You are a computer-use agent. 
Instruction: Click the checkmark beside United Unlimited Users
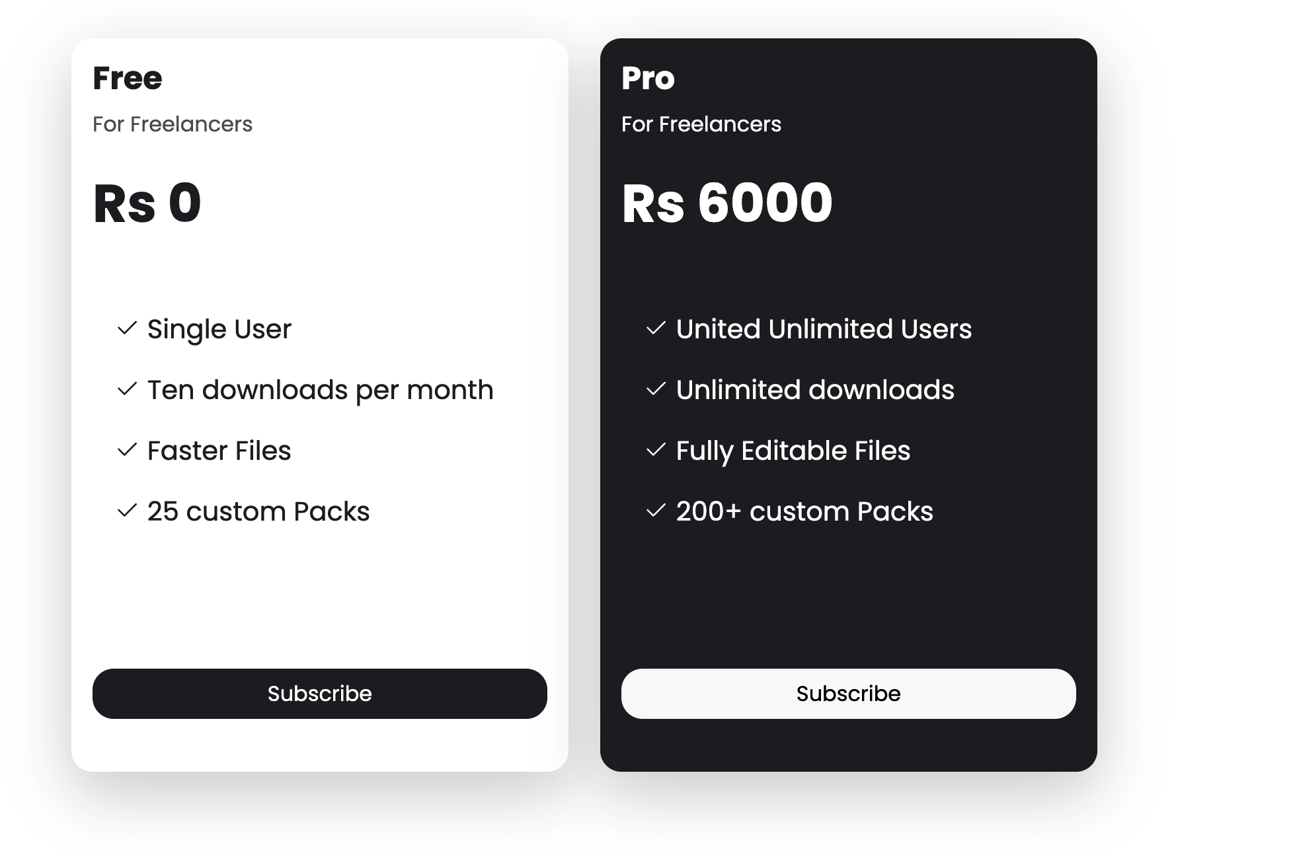656,328
